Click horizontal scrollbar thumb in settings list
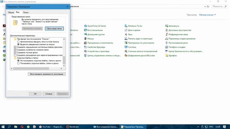The width and height of the screenshot is (230, 129). 31,68
